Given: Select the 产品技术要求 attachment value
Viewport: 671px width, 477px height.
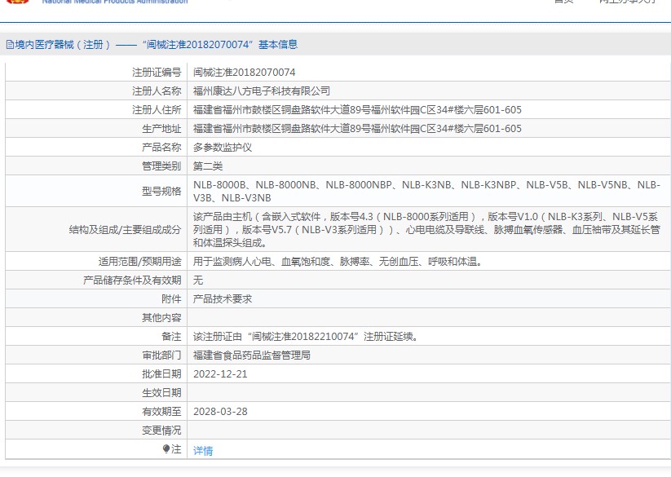Looking at the screenshot, I should 223,299.
